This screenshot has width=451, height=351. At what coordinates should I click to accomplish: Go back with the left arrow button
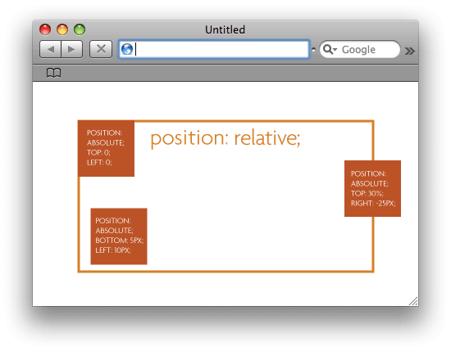tap(50, 49)
